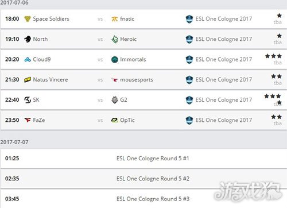This screenshot has width=287, height=208.
Task: Open the FaZe vs OpTic match row
Action: pyautogui.click(x=143, y=120)
